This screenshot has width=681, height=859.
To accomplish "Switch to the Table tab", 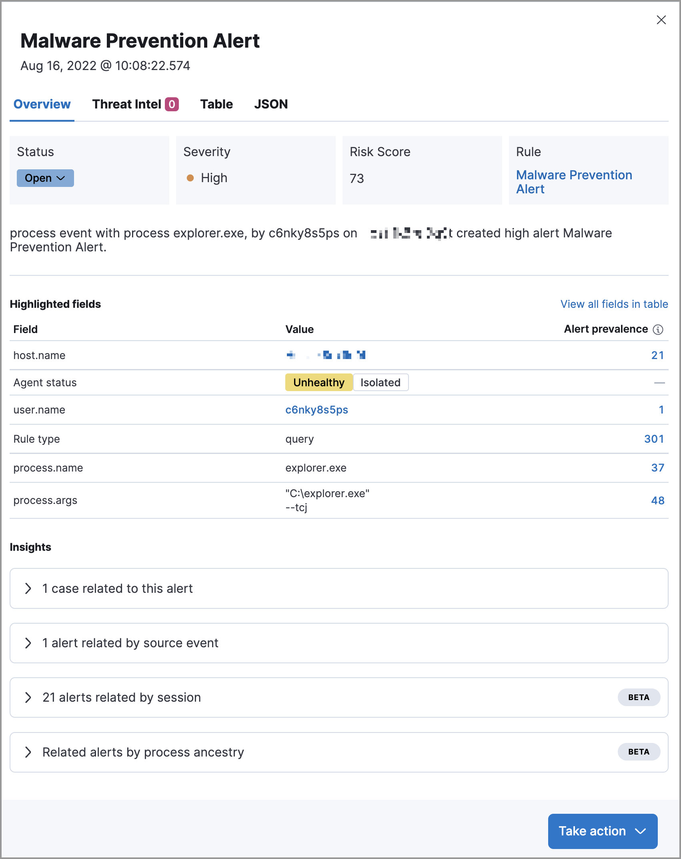I will click(216, 104).
